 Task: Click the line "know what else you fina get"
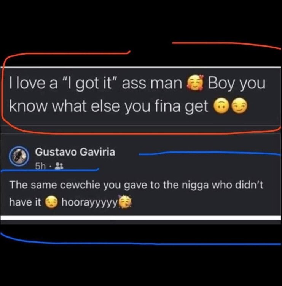[108, 106]
